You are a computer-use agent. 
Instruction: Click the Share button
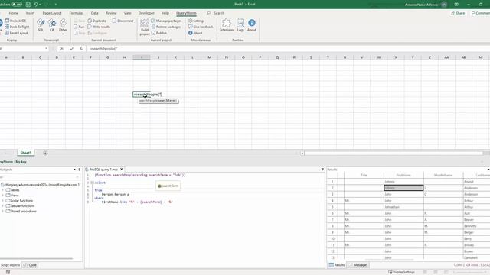tap(458, 13)
